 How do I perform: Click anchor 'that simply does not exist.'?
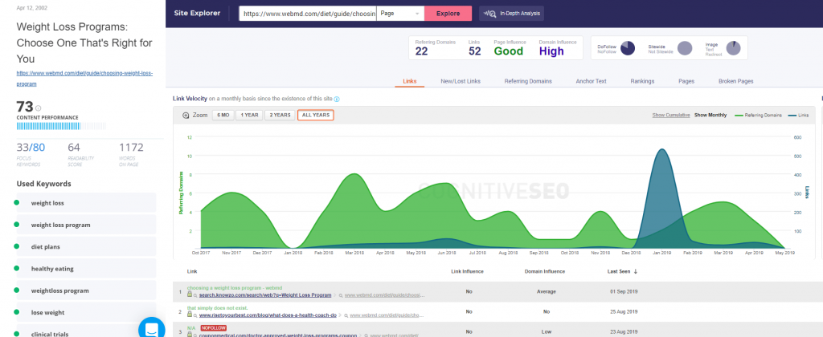[x=217, y=308]
